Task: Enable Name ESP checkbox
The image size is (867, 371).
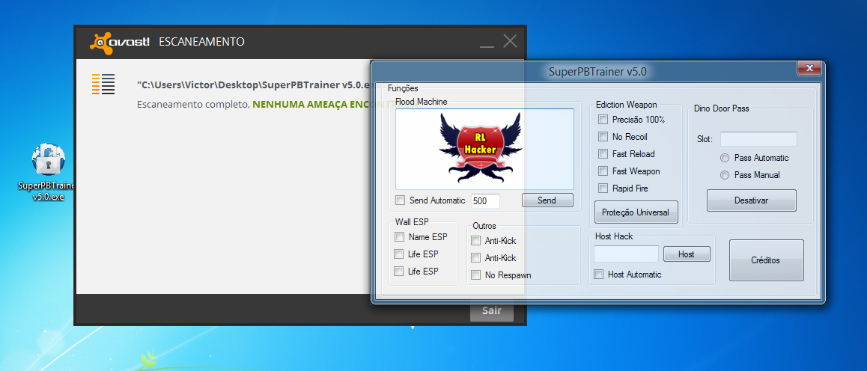Action: pos(399,237)
